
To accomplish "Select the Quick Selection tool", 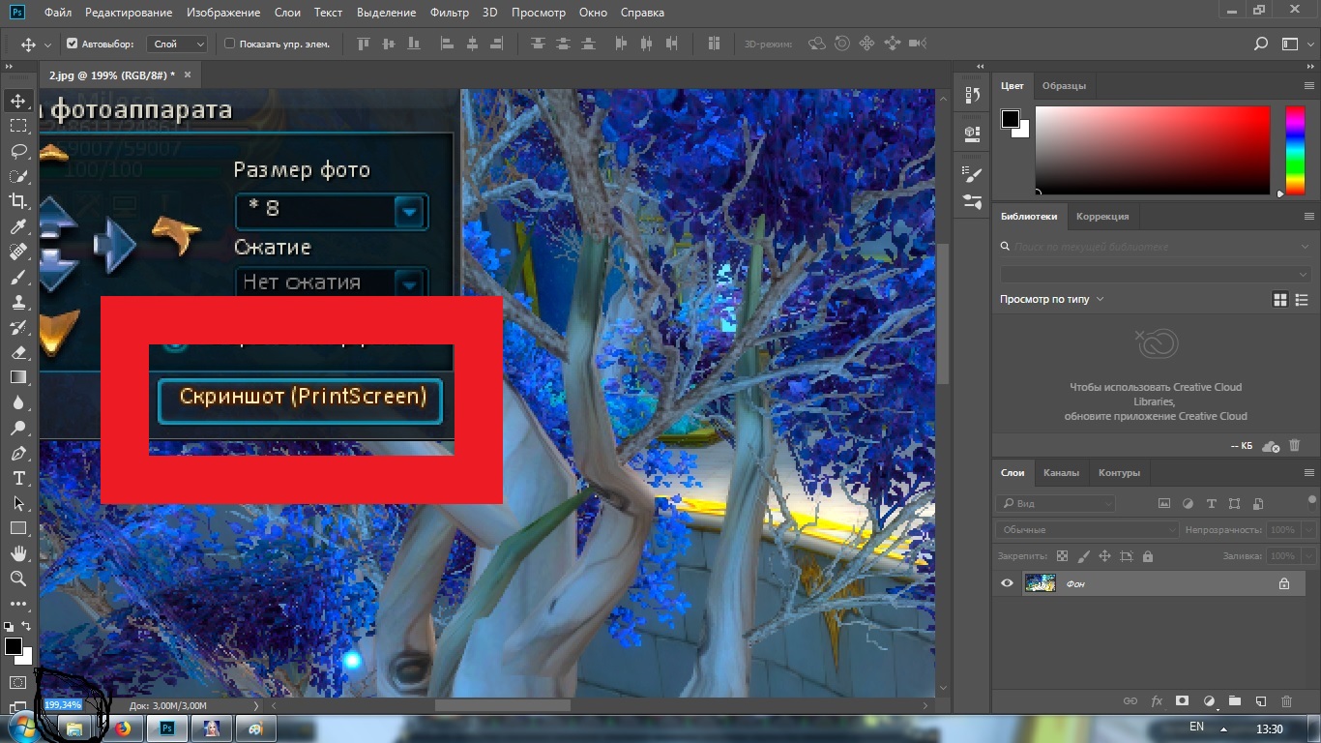I will (x=18, y=176).
